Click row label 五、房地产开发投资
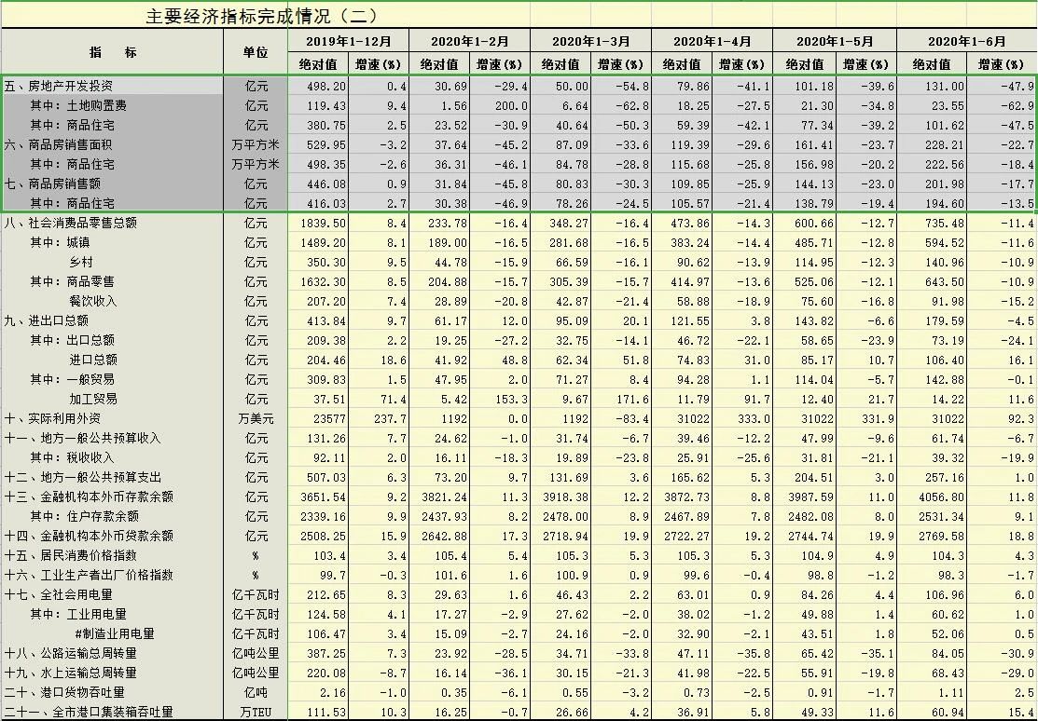Viewport: 1038px width, 721px height. [x=59, y=86]
